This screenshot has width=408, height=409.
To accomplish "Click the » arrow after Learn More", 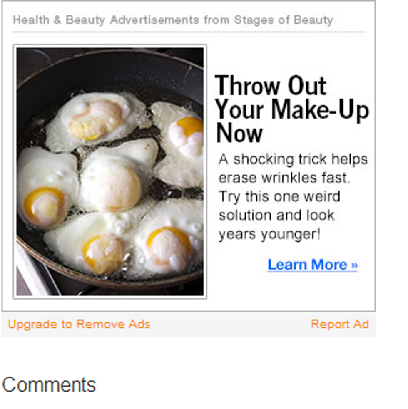I will point(354,265).
